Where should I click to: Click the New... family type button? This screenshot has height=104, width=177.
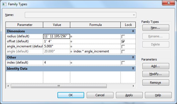[156, 28]
